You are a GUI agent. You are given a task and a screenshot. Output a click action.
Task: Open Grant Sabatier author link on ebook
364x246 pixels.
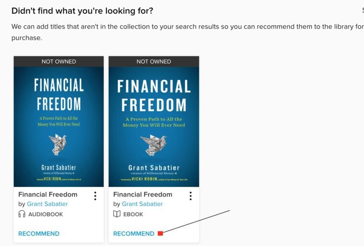click(142, 204)
